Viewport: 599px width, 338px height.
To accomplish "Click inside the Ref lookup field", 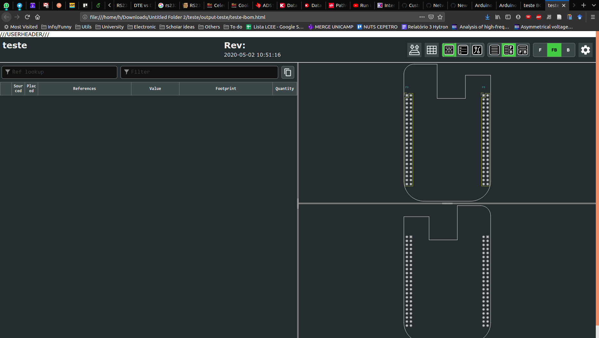I will (59, 72).
